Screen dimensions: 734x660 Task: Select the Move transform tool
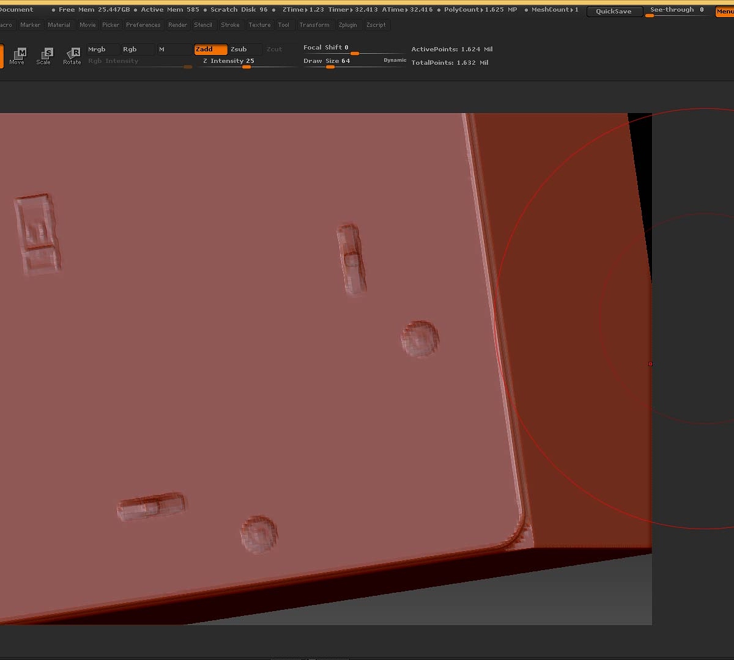click(17, 56)
